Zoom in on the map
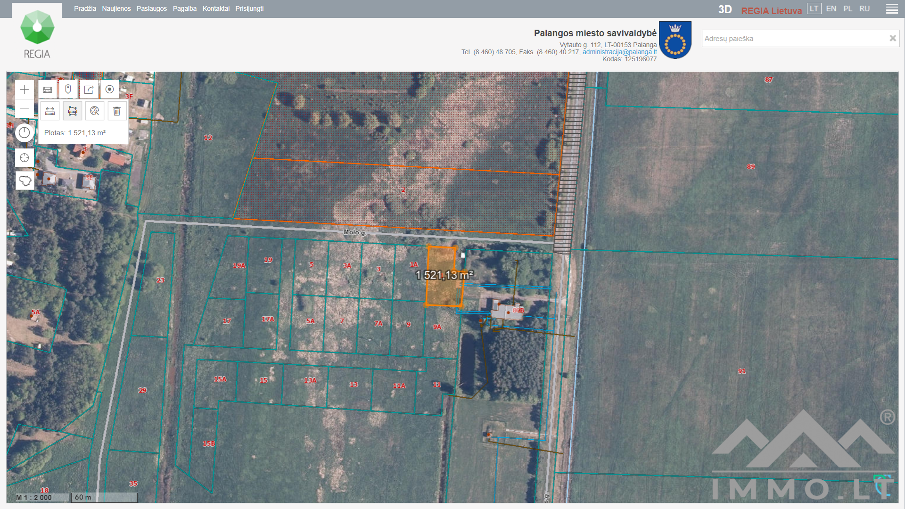The width and height of the screenshot is (905, 509). click(25, 90)
